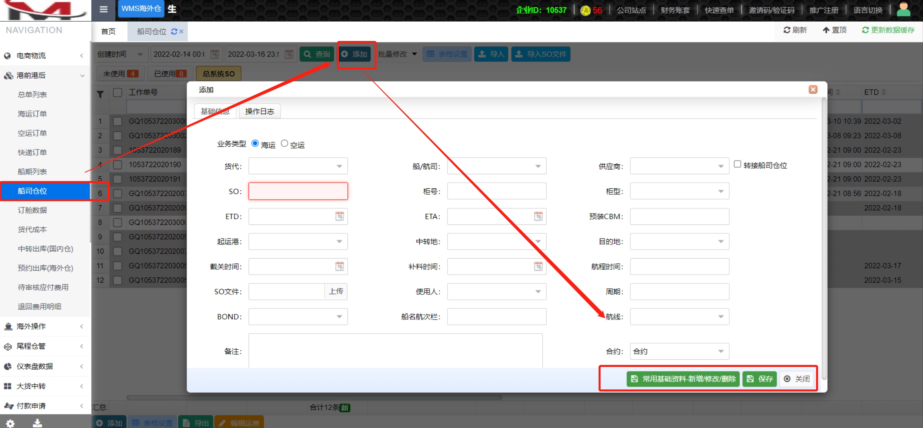Check the checkbox for row 1053722020190
The width and height of the screenshot is (923, 428).
click(x=117, y=165)
